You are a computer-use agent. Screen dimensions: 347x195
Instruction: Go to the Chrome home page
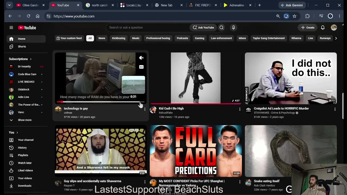38,16
